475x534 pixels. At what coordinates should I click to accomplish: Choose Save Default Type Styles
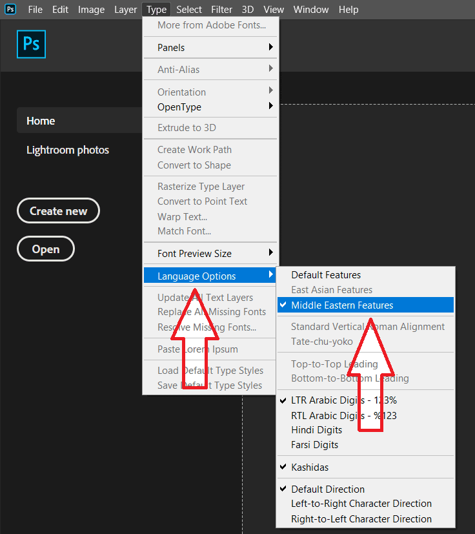(x=210, y=385)
